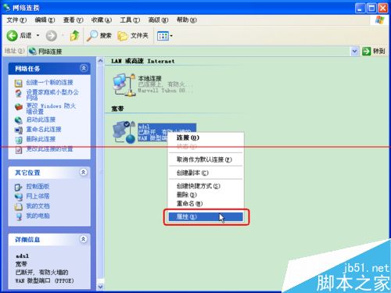Viewport: 391px width, 293px height.
Task: Choose 重命名(M) in the context menu
Action: pos(206,204)
